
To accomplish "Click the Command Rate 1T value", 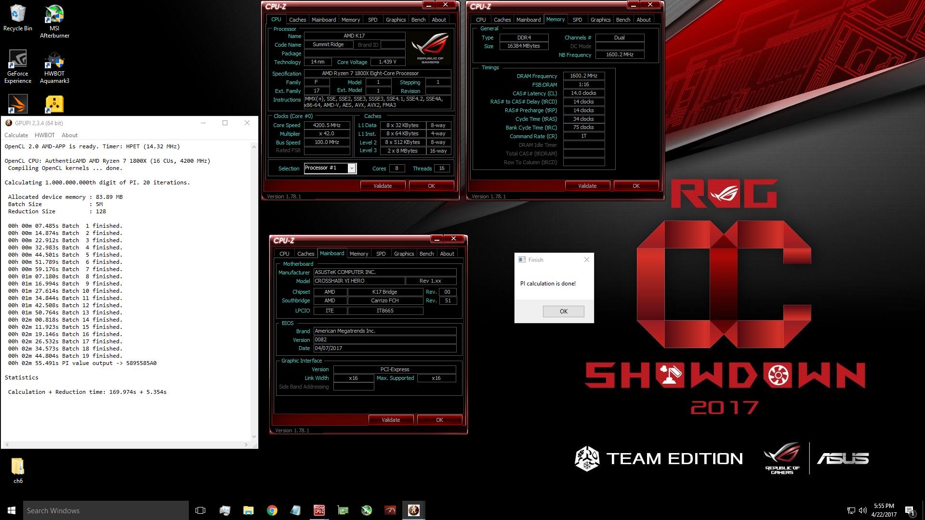I will 583,136.
